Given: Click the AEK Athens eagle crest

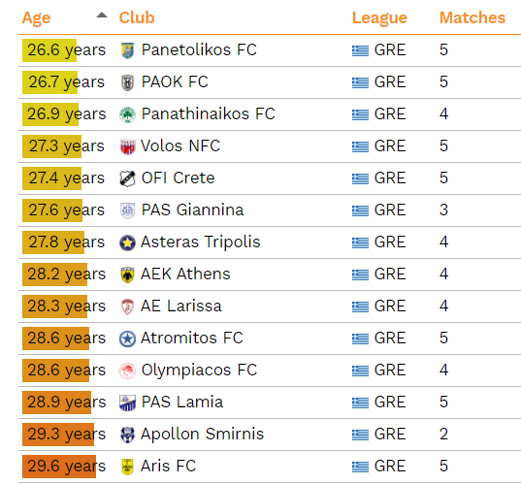Looking at the screenshot, I should click(x=127, y=274).
